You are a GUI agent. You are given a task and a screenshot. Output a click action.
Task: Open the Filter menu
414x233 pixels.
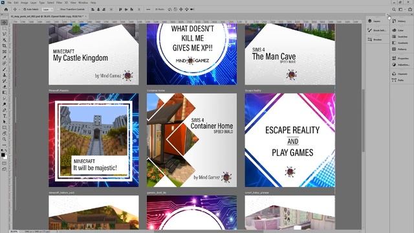coord(59,3)
